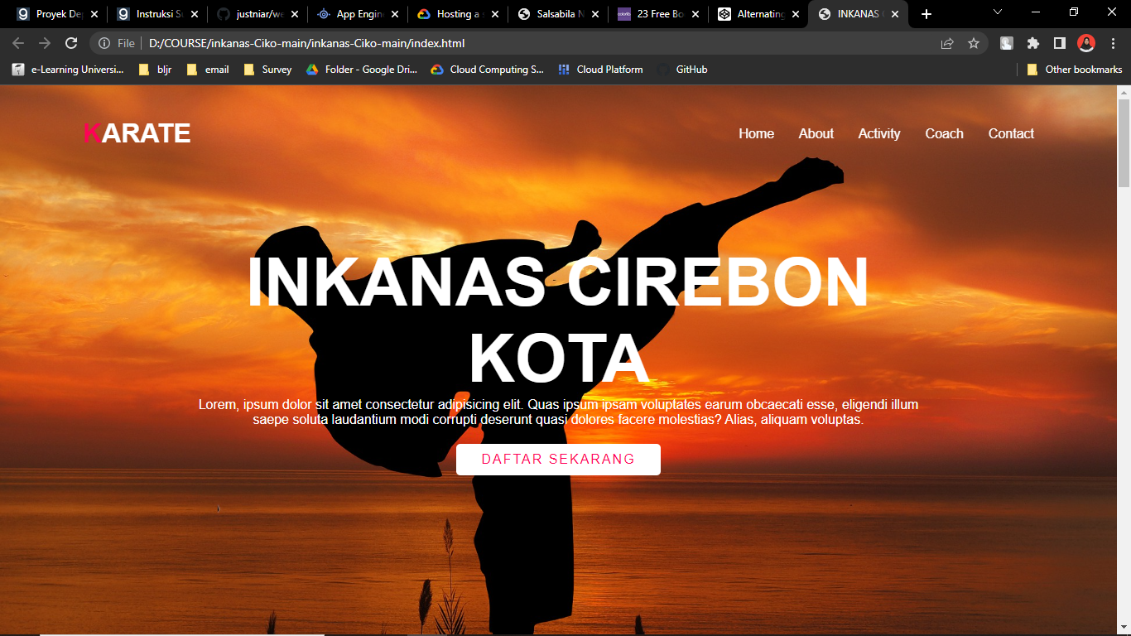
Task: Open the Coach navigation link
Action: (944, 133)
